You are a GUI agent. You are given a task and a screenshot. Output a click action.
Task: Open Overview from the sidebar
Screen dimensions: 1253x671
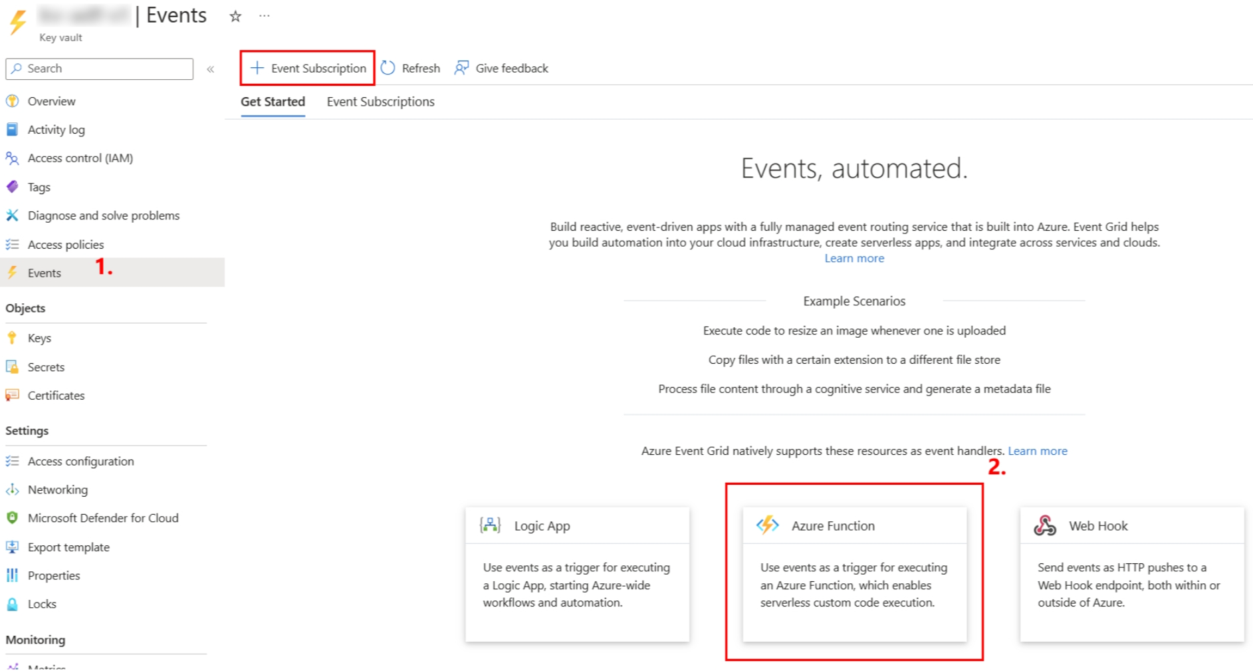(x=51, y=101)
